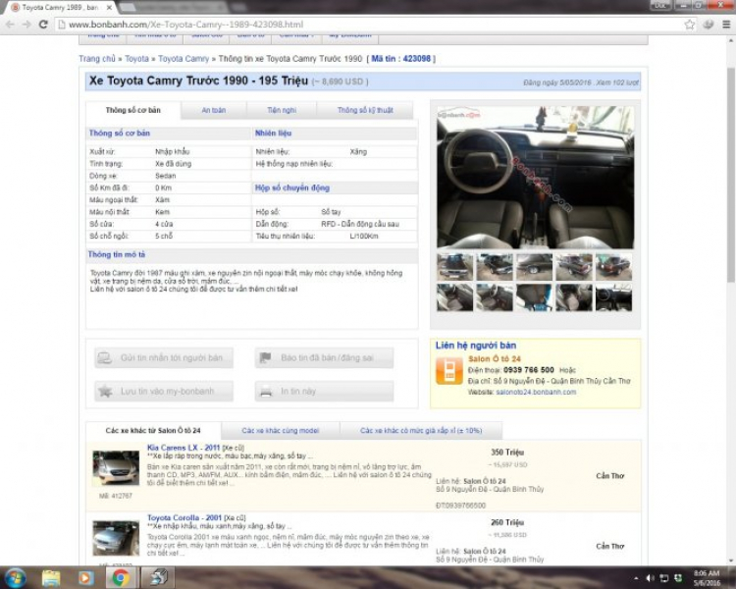Open volume control in system tray
736x589 pixels.
pyautogui.click(x=650, y=578)
